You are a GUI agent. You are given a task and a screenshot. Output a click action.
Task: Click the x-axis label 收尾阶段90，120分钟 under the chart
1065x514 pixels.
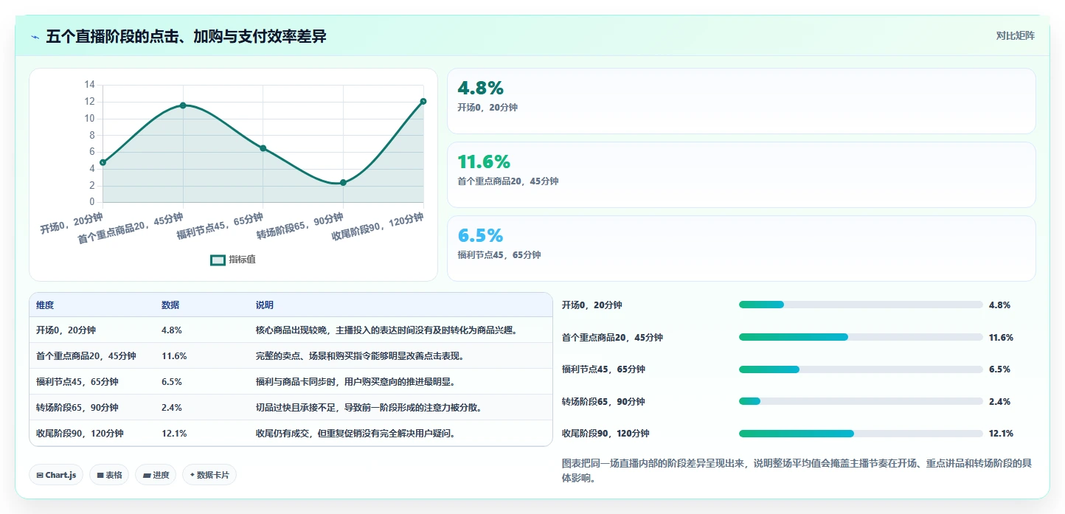[x=378, y=227]
